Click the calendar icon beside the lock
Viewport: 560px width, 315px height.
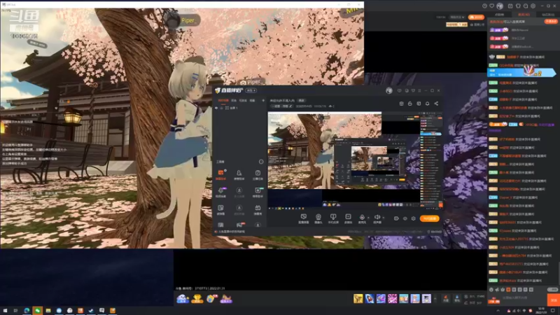(419, 104)
